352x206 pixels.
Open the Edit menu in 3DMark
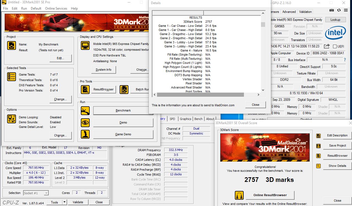pos(15,8)
